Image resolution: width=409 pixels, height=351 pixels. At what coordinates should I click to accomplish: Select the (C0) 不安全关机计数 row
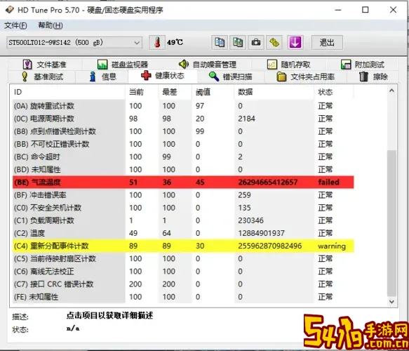pyautogui.click(x=183, y=208)
